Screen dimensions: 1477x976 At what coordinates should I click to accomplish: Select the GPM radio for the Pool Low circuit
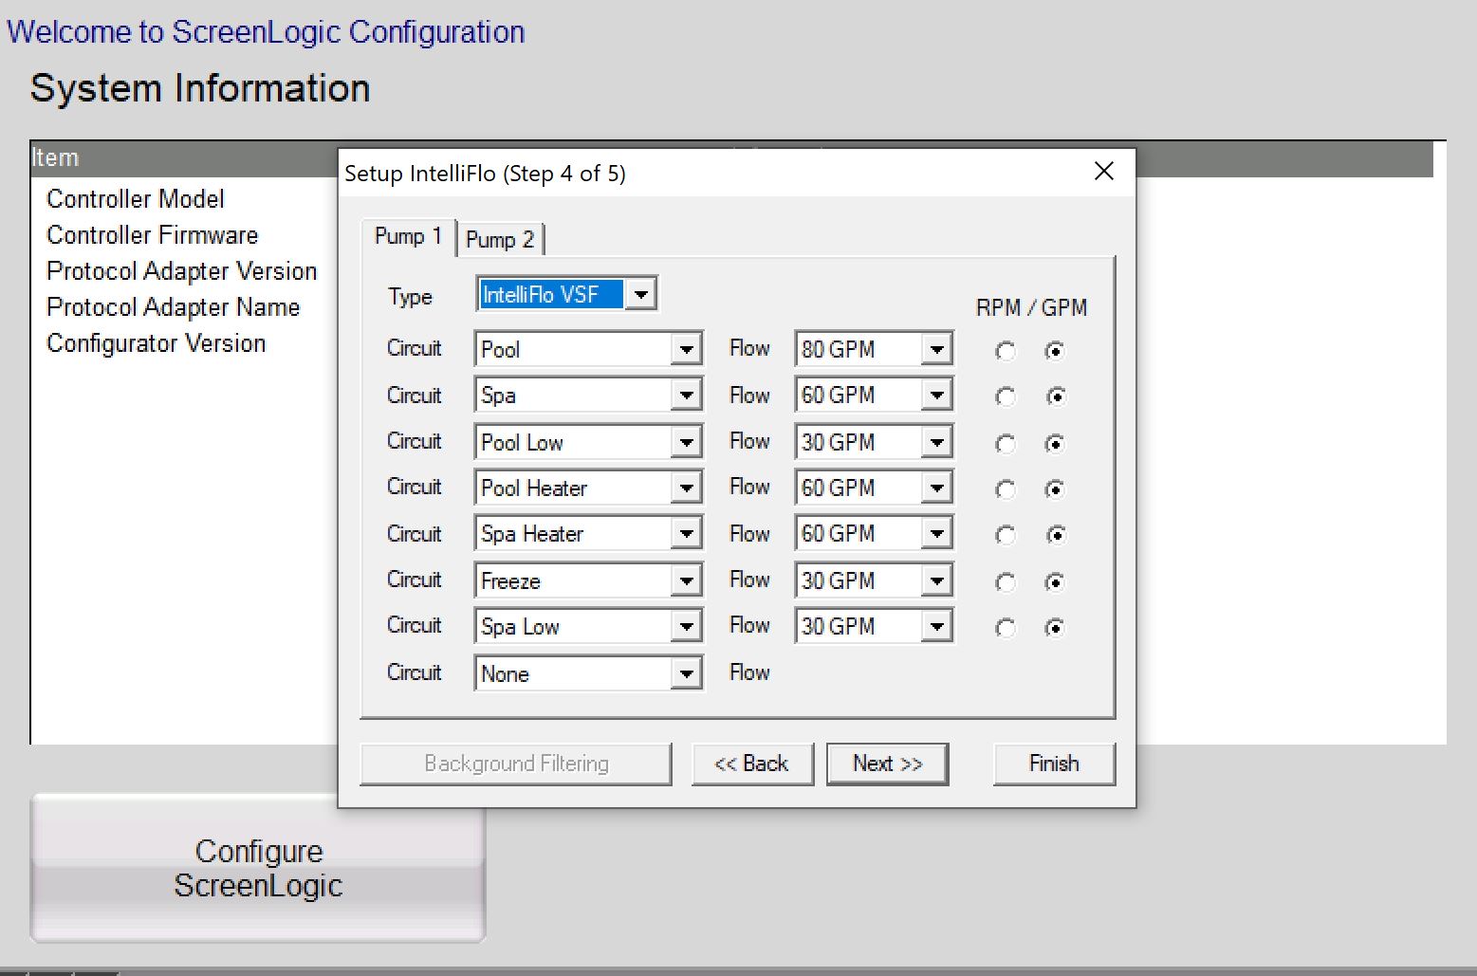pyautogui.click(x=1054, y=443)
